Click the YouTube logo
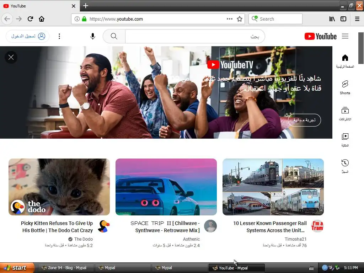Viewport: 364px width, 273px height. click(320, 36)
